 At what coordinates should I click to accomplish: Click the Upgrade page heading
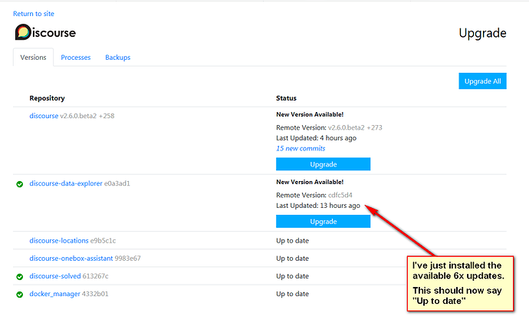pos(482,33)
